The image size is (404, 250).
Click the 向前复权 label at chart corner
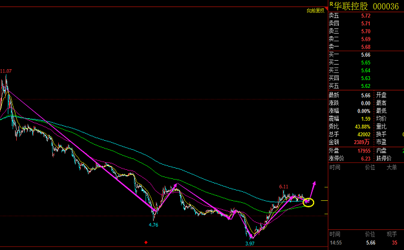315,11
